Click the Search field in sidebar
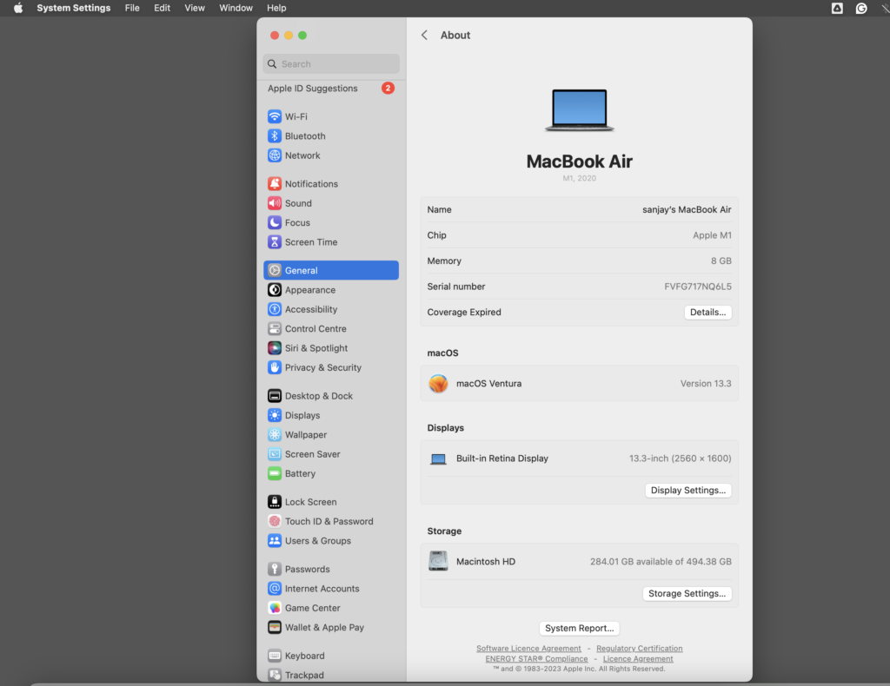This screenshot has width=890, height=686. (331, 64)
